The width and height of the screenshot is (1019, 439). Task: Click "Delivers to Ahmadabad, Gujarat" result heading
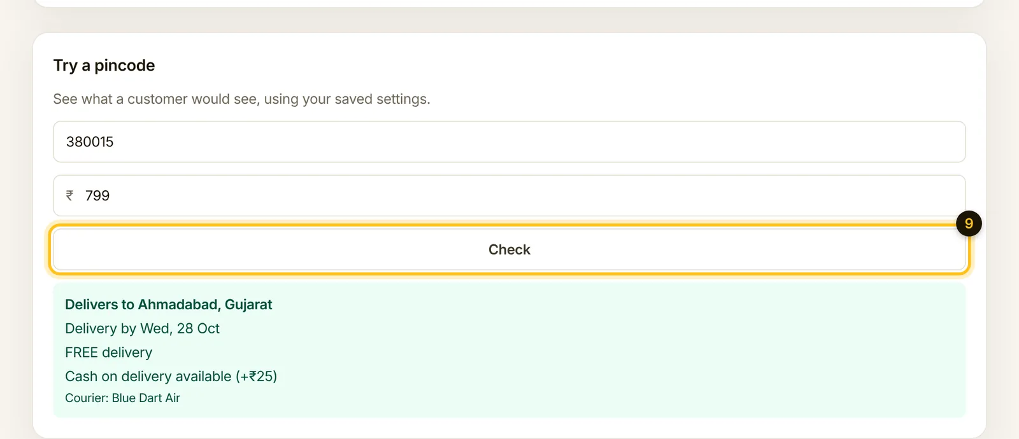point(168,305)
